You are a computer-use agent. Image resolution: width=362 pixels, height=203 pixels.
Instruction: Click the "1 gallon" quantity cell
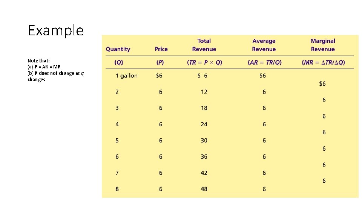tap(126, 76)
